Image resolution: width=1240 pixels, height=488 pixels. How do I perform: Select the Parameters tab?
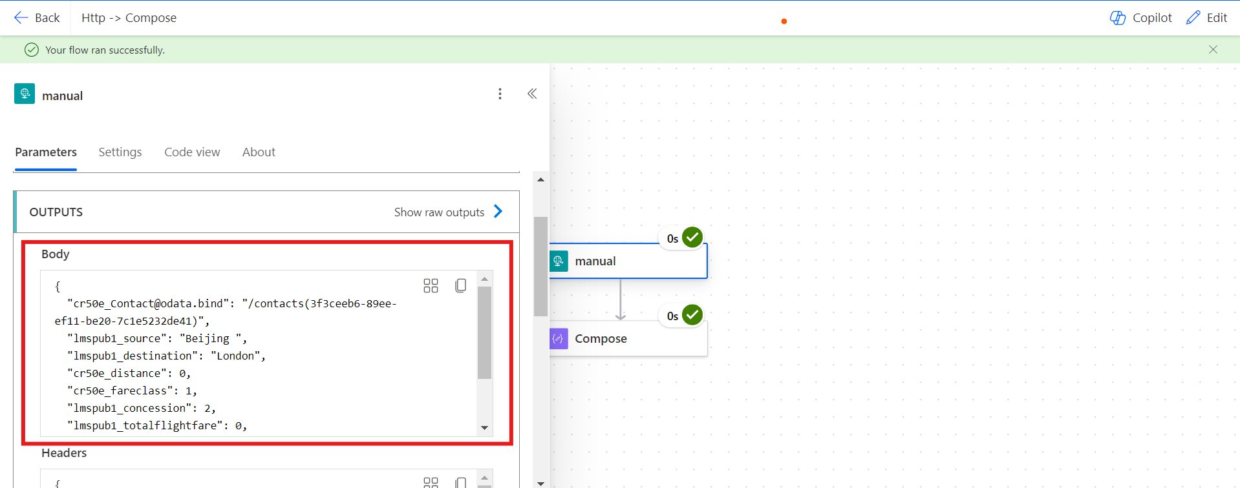tap(46, 152)
